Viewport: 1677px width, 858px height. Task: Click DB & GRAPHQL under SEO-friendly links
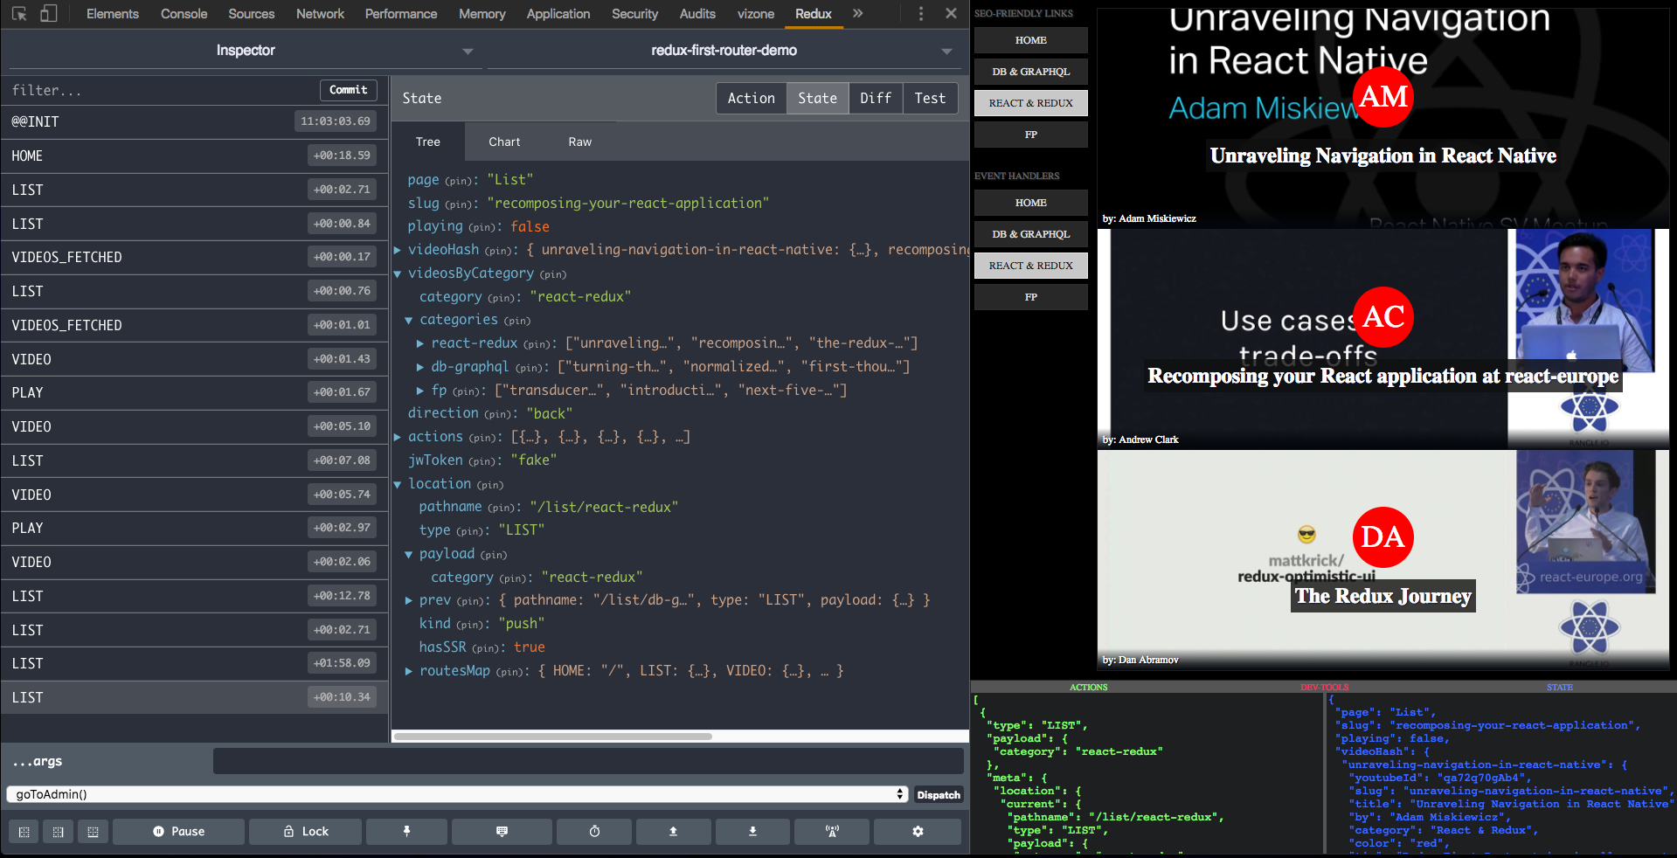pyautogui.click(x=1031, y=72)
